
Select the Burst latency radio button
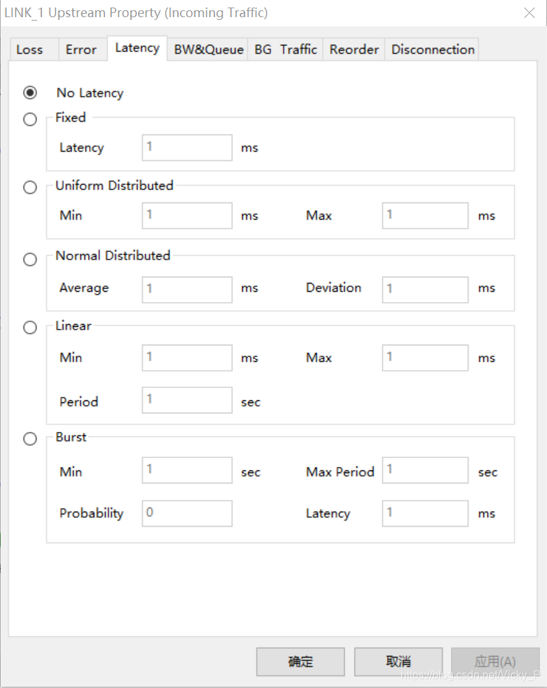[30, 438]
